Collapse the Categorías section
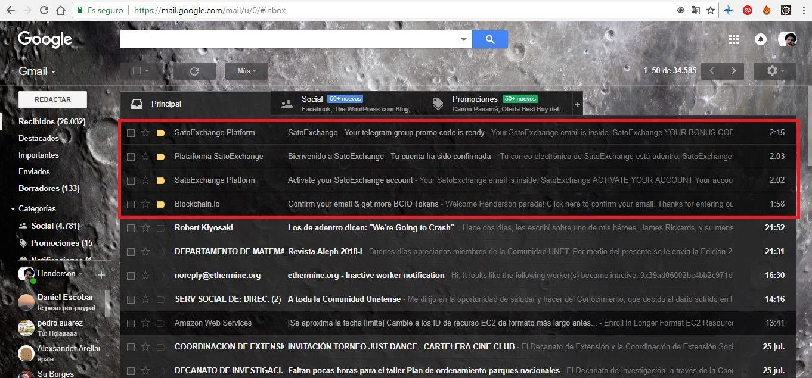This screenshot has width=812, height=378. [13, 209]
